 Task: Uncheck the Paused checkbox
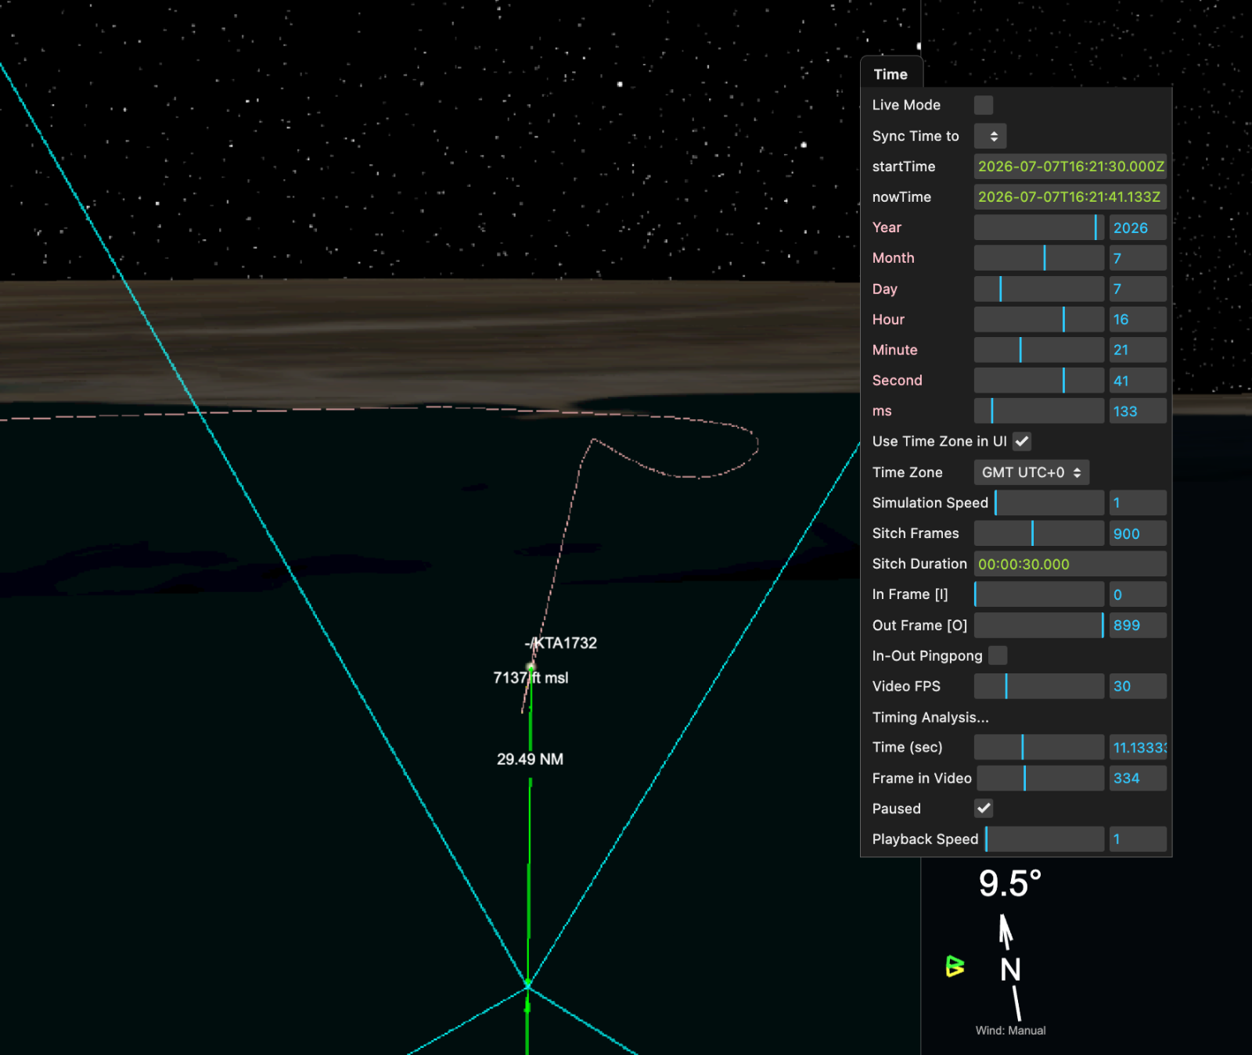[984, 808]
